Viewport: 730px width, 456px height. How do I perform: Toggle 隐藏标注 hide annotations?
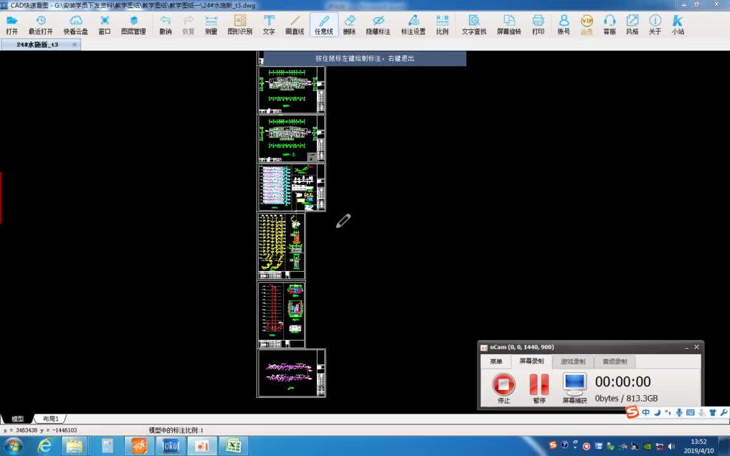pyautogui.click(x=378, y=25)
